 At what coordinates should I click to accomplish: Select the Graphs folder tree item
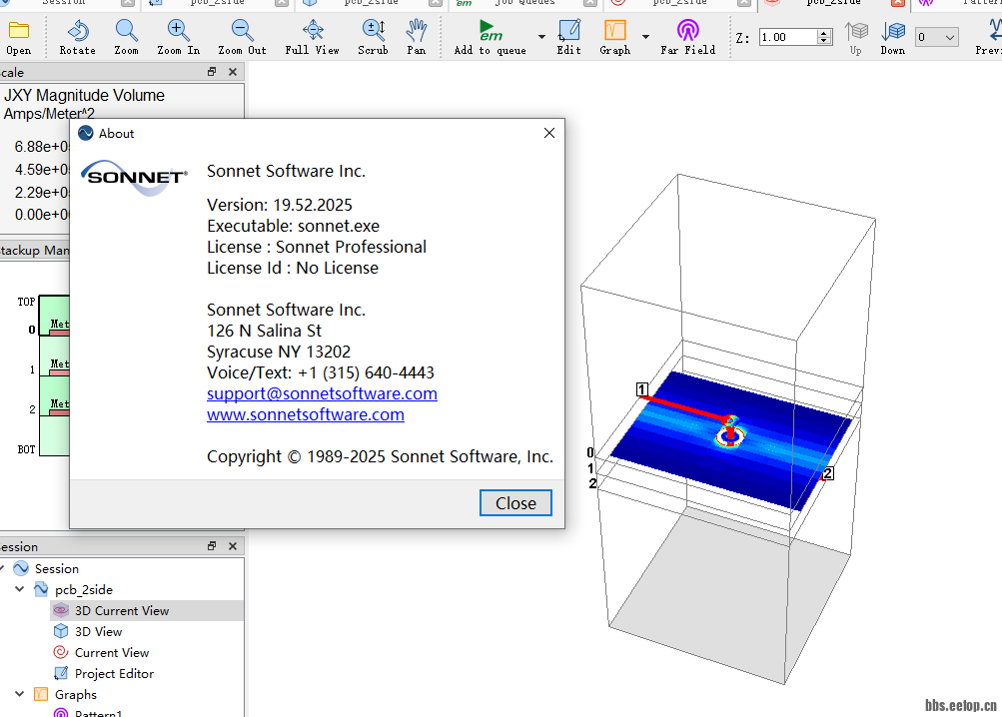pyautogui.click(x=76, y=695)
